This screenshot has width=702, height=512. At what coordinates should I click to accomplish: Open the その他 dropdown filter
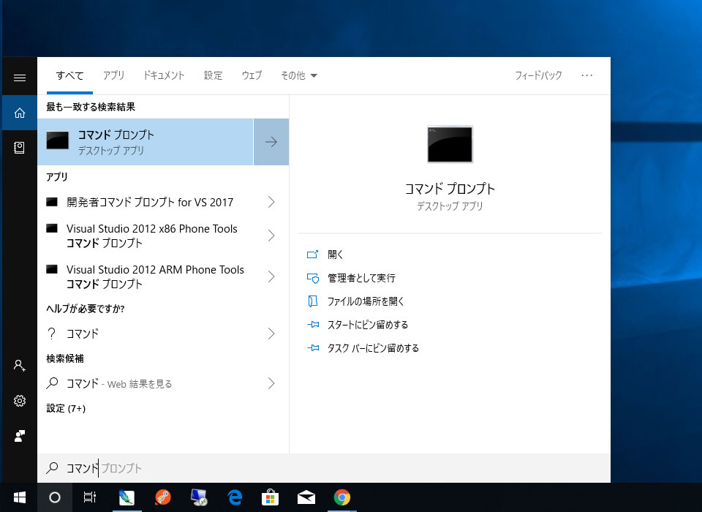click(299, 75)
